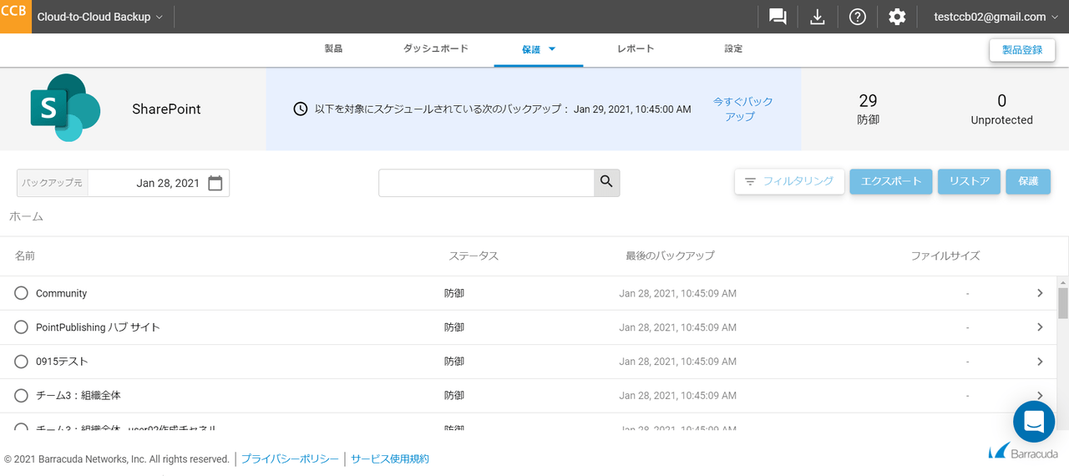Click into the search text field
Screen dimensions: 1069x476
tap(486, 183)
